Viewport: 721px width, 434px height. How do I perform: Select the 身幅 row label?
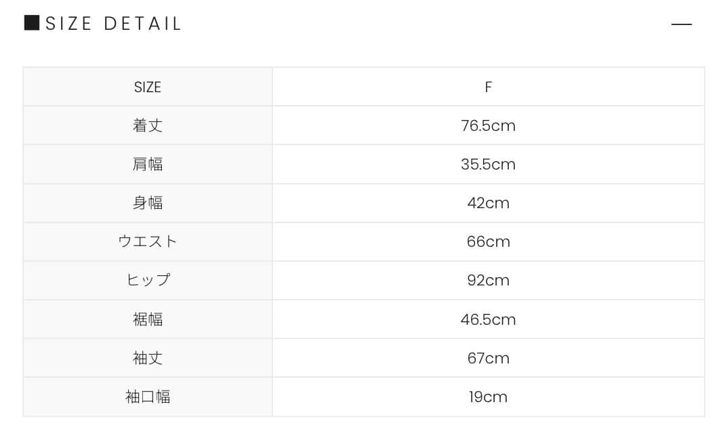(148, 203)
